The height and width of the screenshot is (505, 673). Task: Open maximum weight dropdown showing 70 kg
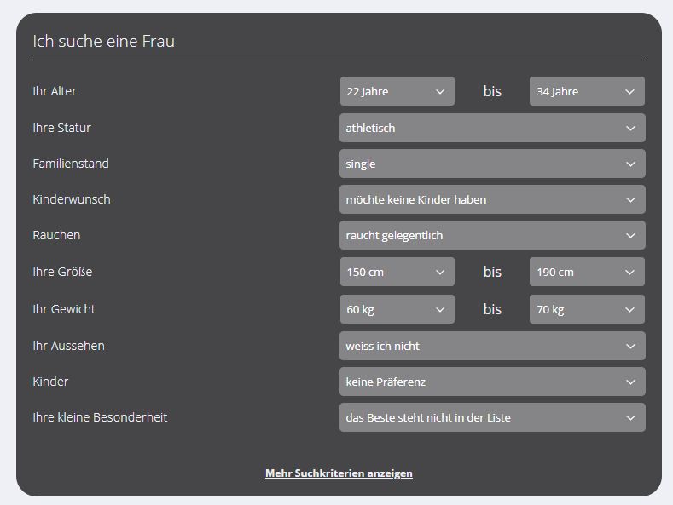(587, 309)
